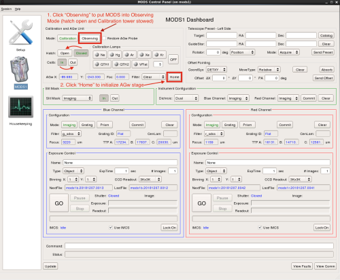340x280 pixels.
Task: Click the Catalog button
Action: coord(326,35)
